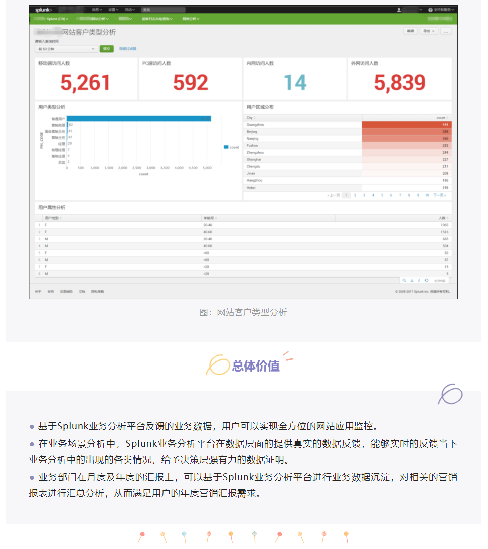Sort table by City column header

[x=251, y=118]
